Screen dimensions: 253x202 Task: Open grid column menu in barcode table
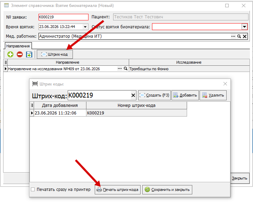(x=32, y=105)
